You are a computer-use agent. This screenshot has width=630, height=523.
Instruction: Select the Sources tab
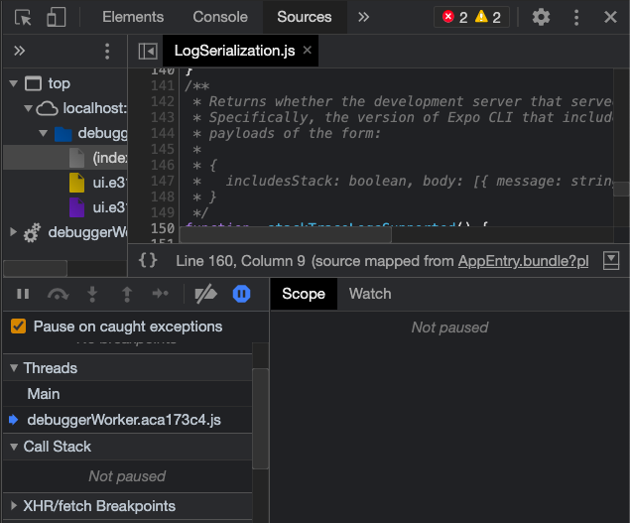click(x=305, y=17)
